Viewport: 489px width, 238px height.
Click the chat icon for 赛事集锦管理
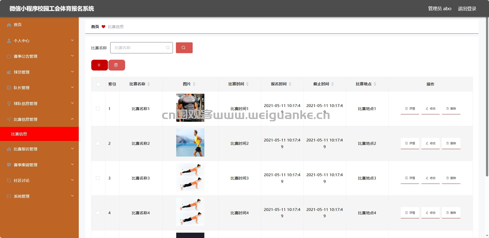(9, 165)
